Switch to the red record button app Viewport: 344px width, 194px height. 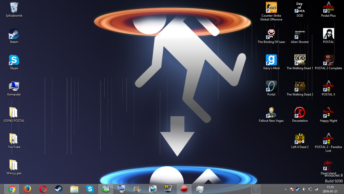pos(184,189)
